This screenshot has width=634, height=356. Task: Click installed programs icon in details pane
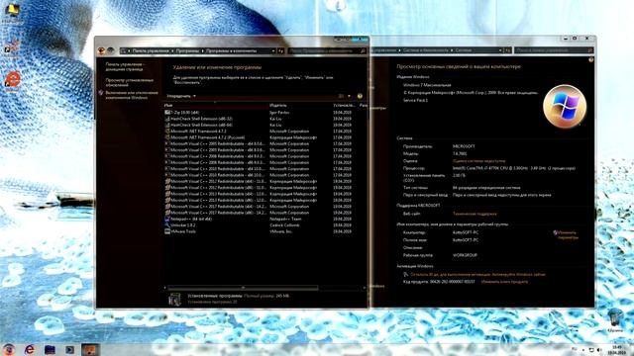coord(174,300)
